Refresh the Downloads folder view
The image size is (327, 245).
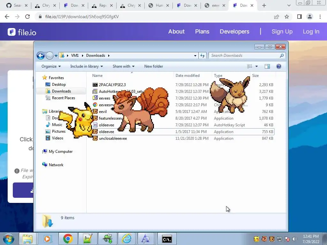pos(202,56)
